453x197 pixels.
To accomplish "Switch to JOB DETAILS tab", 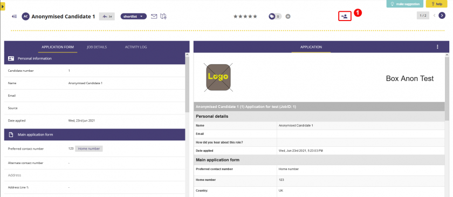I will (x=97, y=47).
